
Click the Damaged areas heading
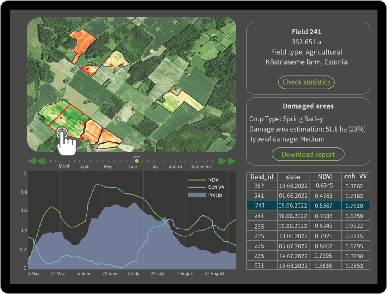(x=308, y=106)
